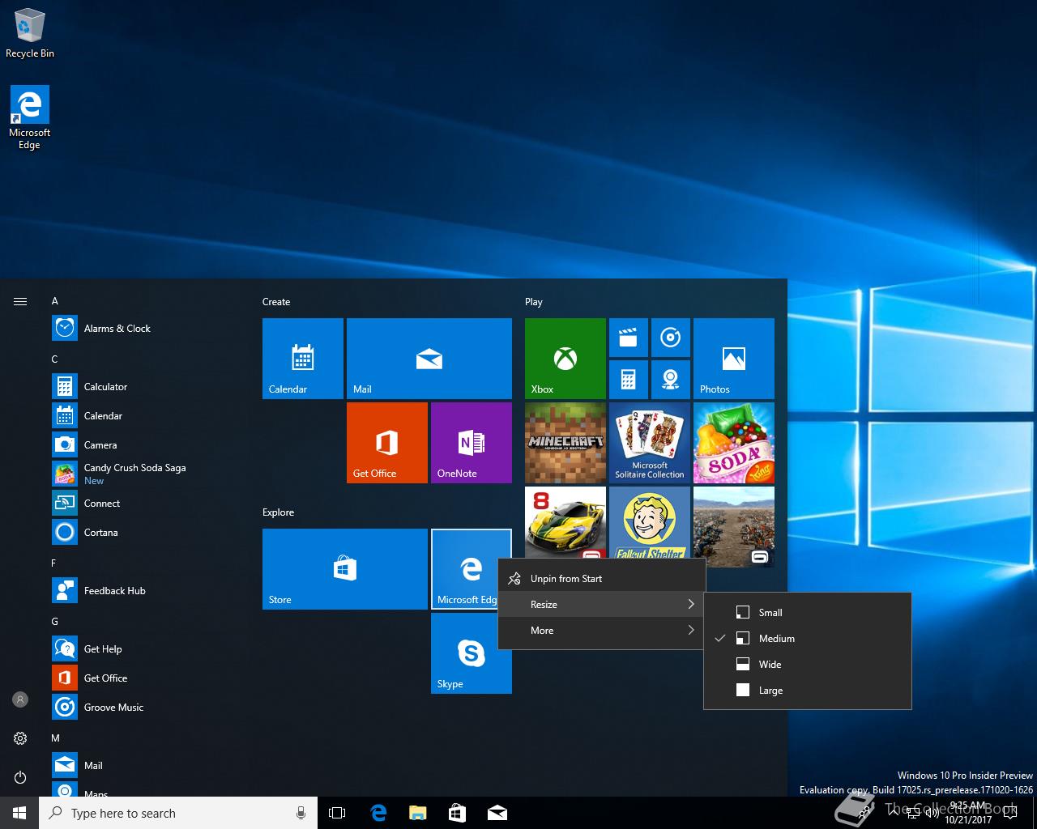Viewport: 1037px width, 829px height.
Task: Open the OneNote tile
Action: 472,443
